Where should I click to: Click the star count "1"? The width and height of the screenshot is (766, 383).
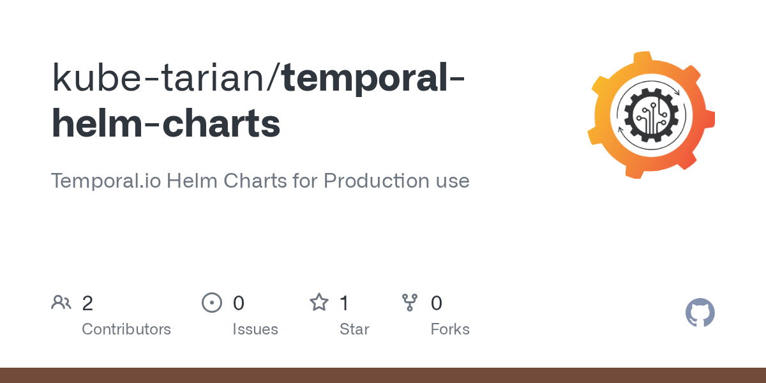pyautogui.click(x=344, y=303)
